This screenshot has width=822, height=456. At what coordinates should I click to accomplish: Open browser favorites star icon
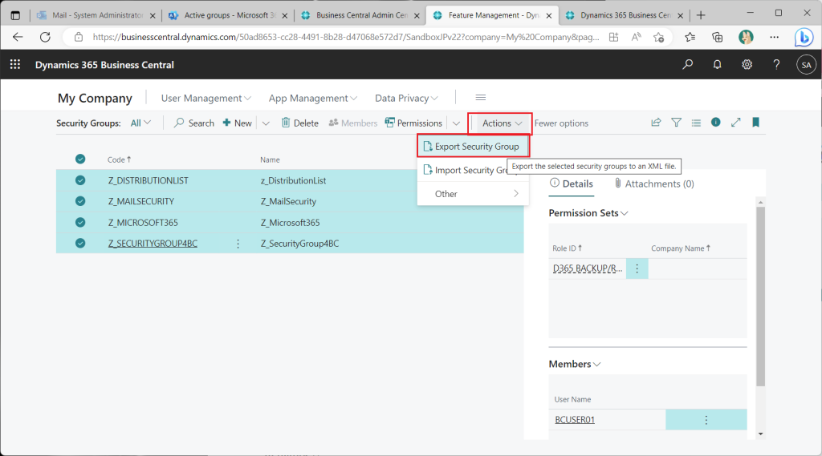coord(690,37)
